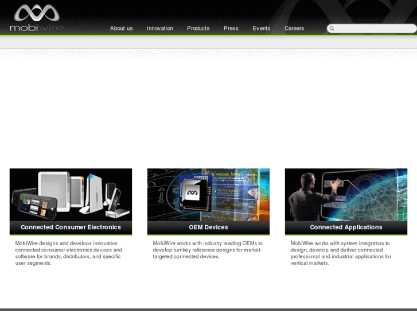Click the search magnifier icon
Viewport: 417px width, 313px height.
(x=332, y=29)
